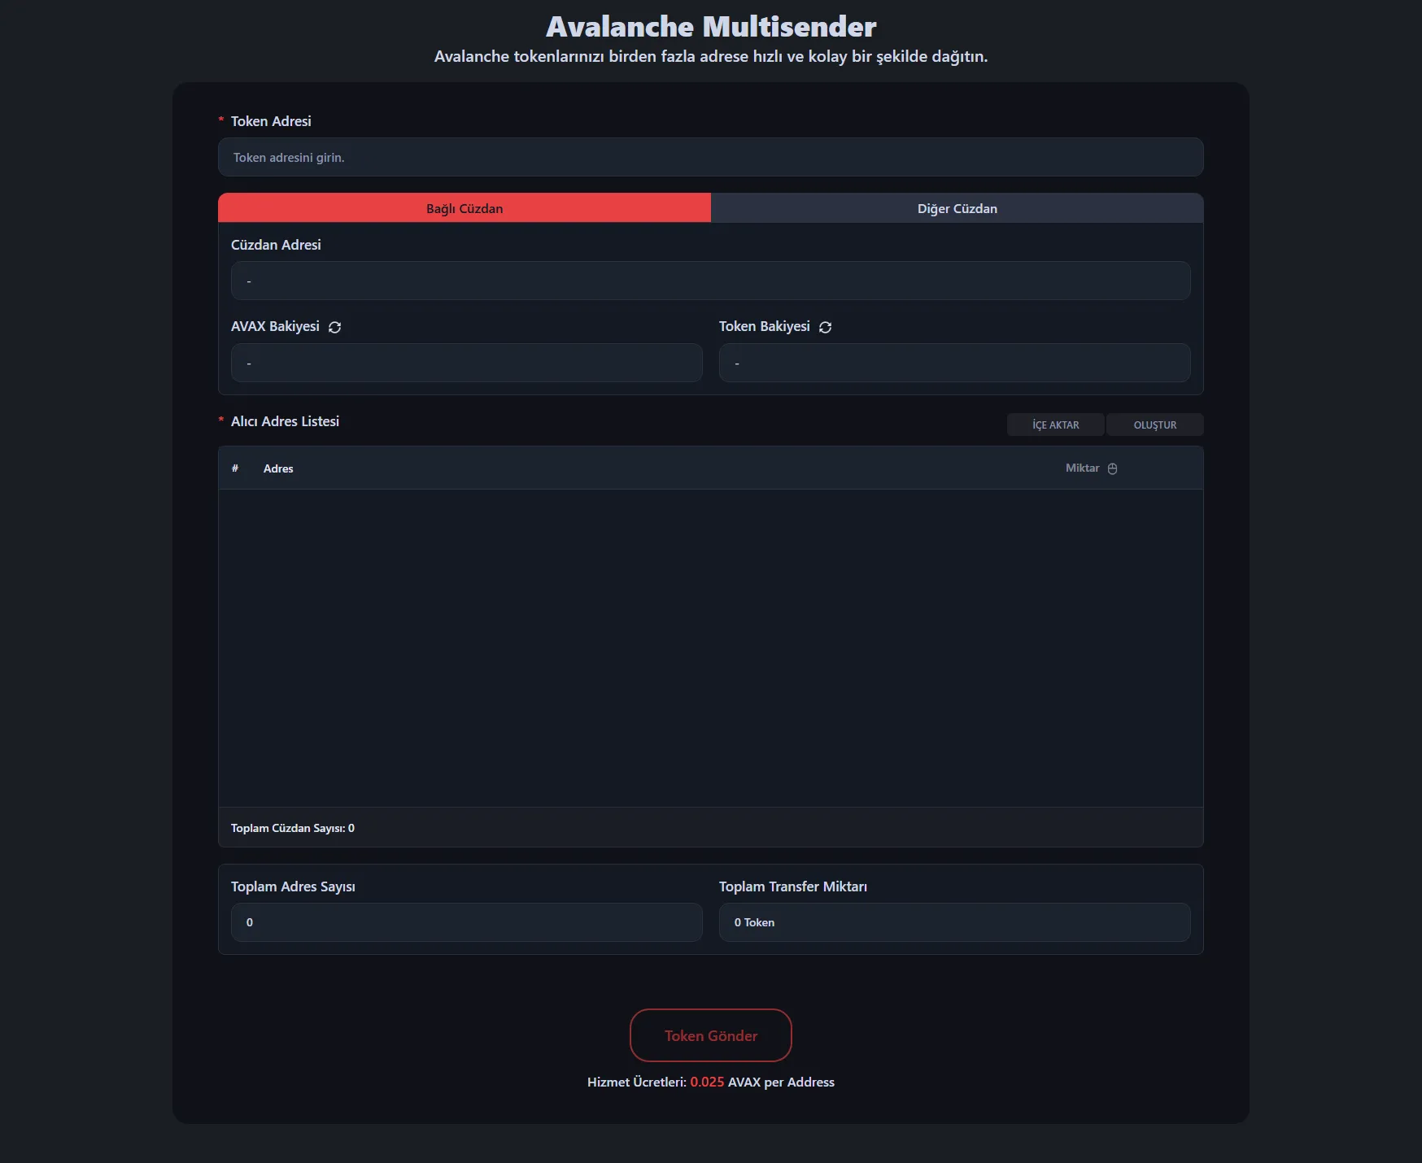Click the icon next to Miktar
The height and width of the screenshot is (1163, 1422).
click(x=1112, y=468)
